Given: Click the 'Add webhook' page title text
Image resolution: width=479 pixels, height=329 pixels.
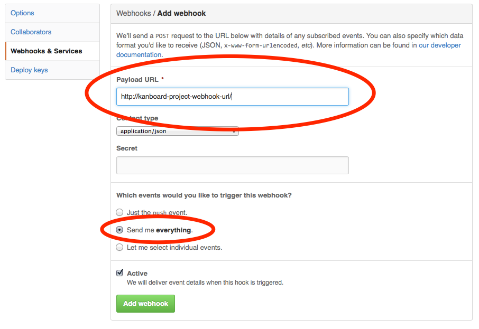Looking at the screenshot, I should [x=181, y=13].
